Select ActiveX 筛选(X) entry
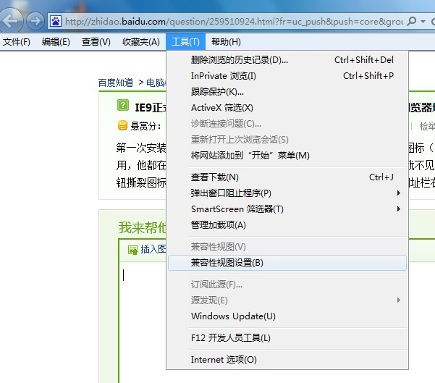Viewport: 435px width, 383px height. point(287,107)
